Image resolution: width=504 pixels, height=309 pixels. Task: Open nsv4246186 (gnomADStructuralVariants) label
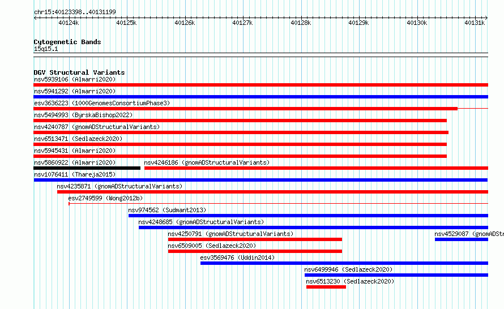207,162
